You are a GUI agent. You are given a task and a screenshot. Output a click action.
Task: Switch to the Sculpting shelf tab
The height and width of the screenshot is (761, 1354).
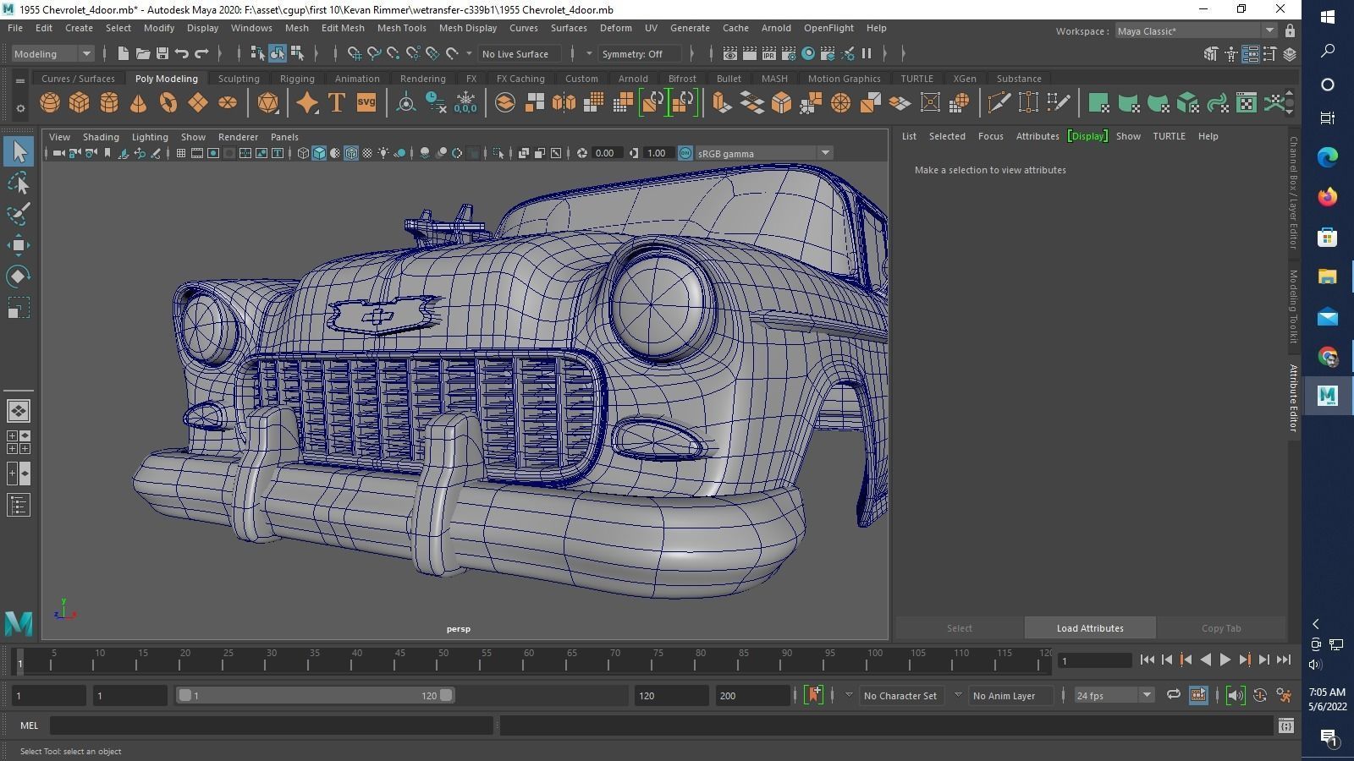(x=238, y=78)
